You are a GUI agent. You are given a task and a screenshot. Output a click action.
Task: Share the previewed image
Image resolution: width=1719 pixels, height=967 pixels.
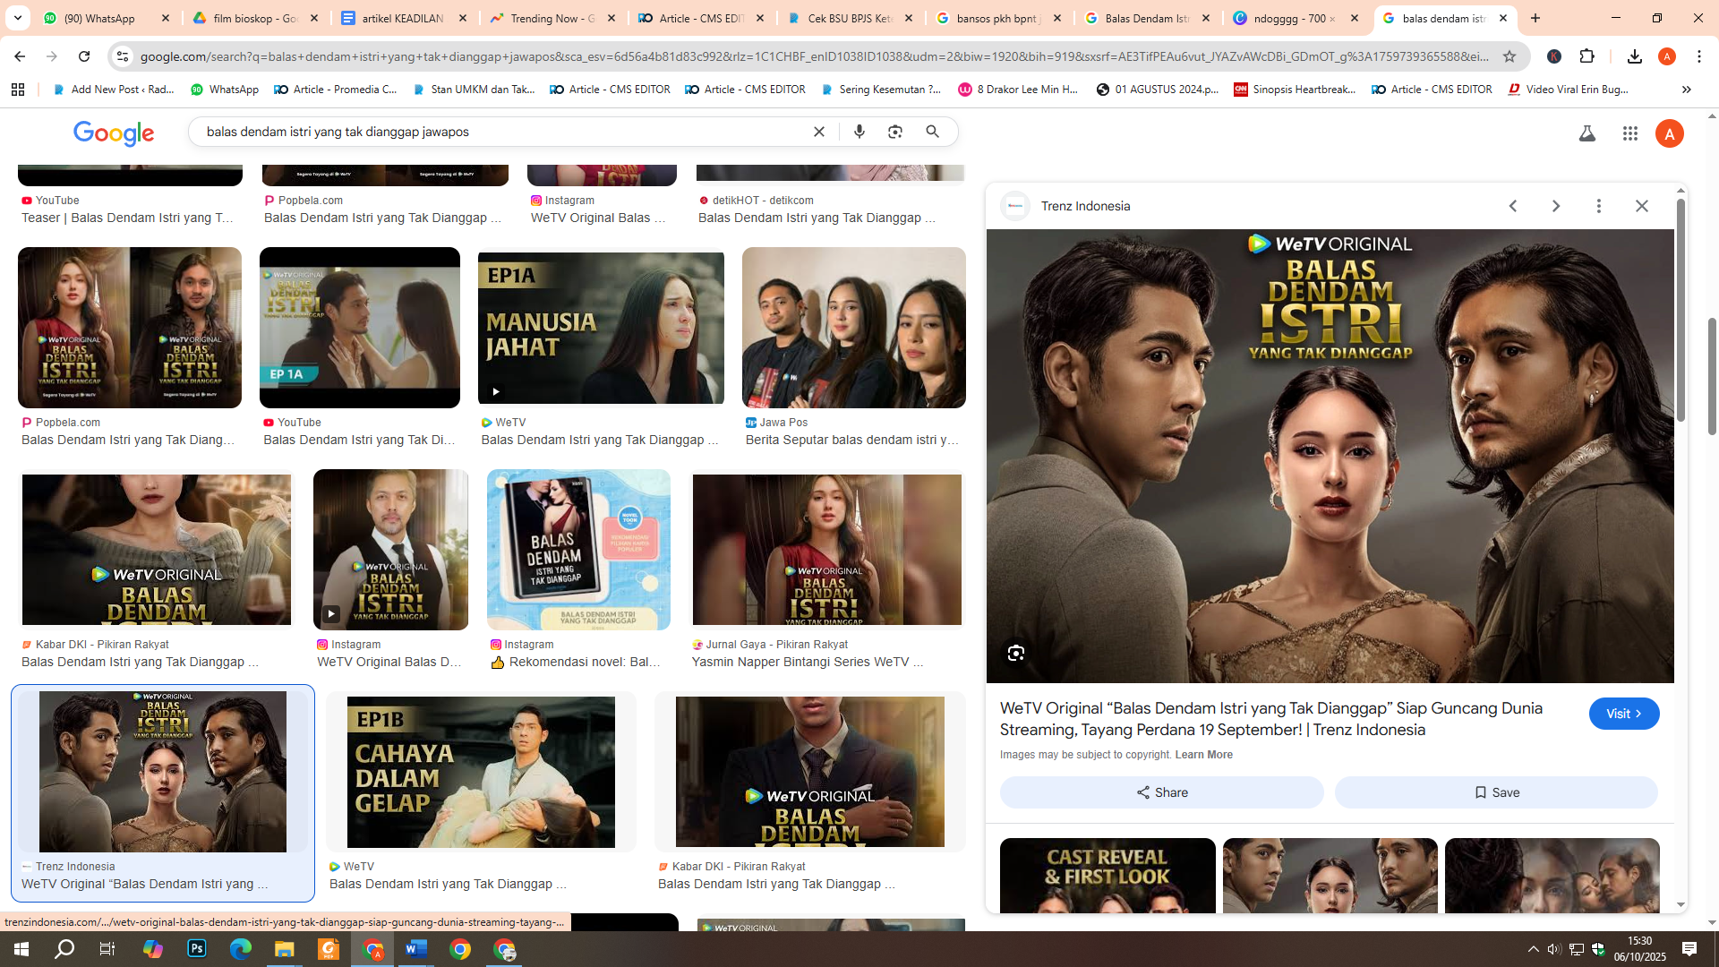(1162, 792)
